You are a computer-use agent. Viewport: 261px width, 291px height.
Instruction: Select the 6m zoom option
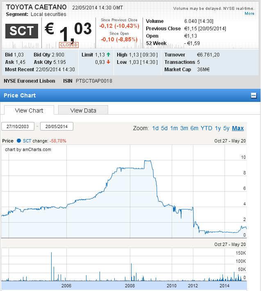tap(194, 128)
